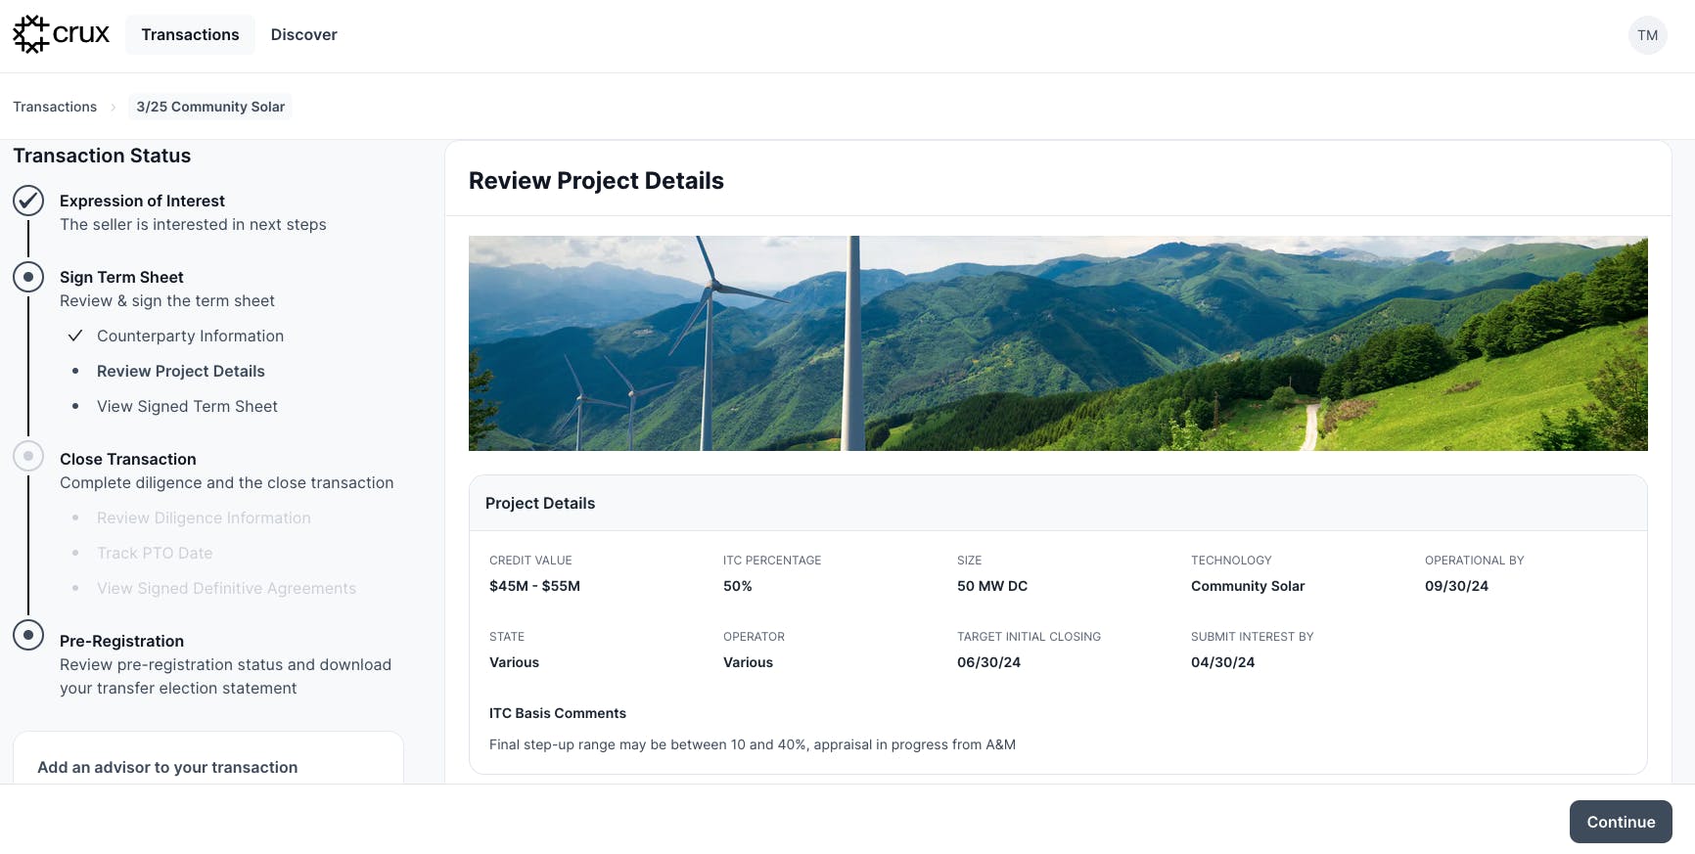Click the Close Transaction step circle
This screenshot has width=1695, height=854.
pyautogui.click(x=28, y=456)
